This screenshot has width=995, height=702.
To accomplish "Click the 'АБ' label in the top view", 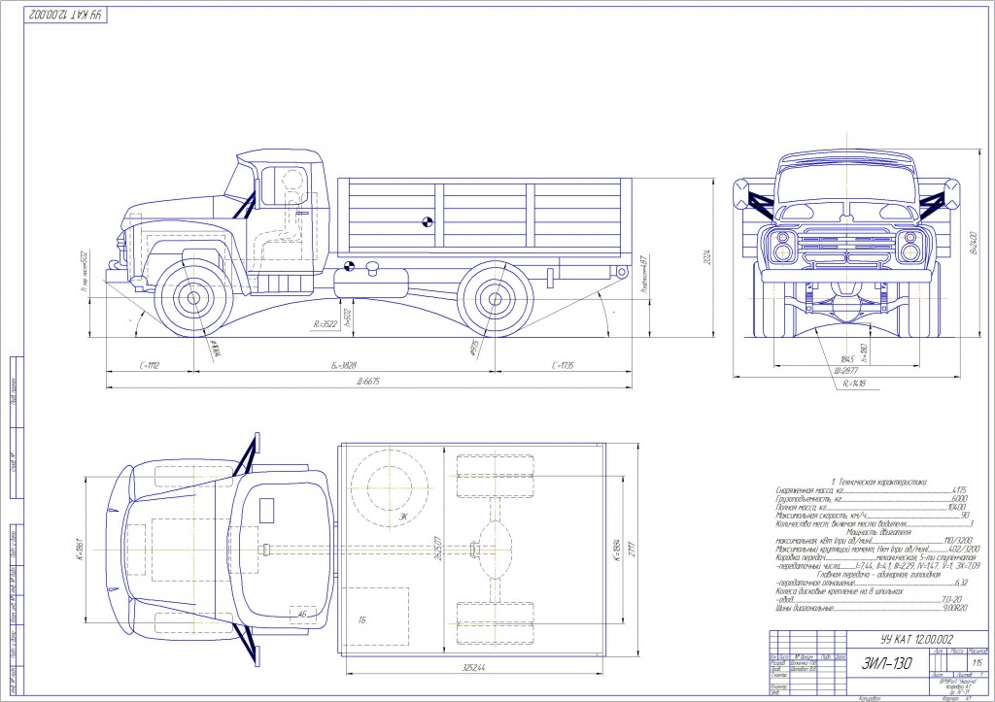I will (302, 614).
